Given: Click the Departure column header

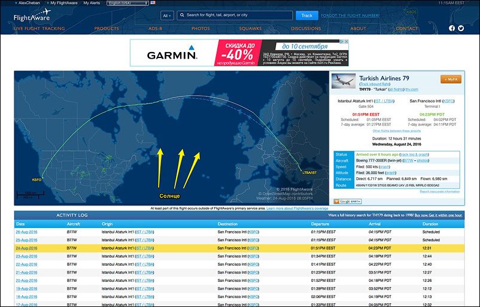Looking at the screenshot, I should click(x=320, y=224).
